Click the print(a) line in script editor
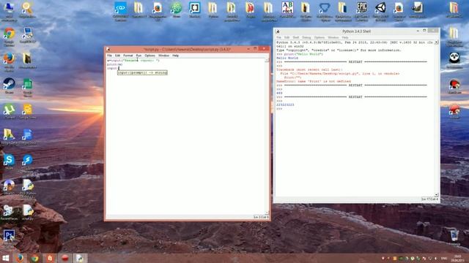The height and width of the screenshot is (263, 469). click(x=115, y=64)
